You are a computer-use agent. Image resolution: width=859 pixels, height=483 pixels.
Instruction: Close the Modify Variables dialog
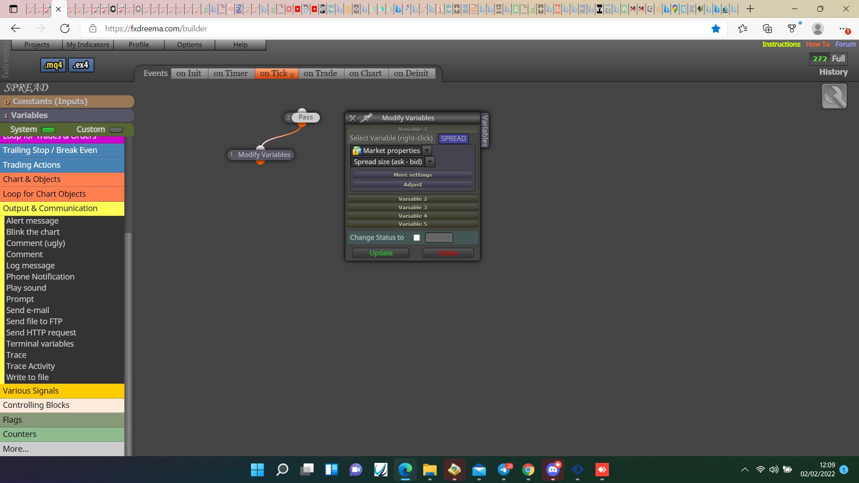(x=353, y=118)
